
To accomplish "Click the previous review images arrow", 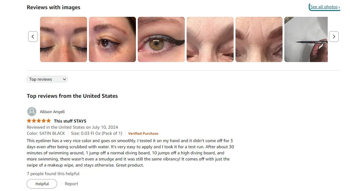I will coord(33,36).
